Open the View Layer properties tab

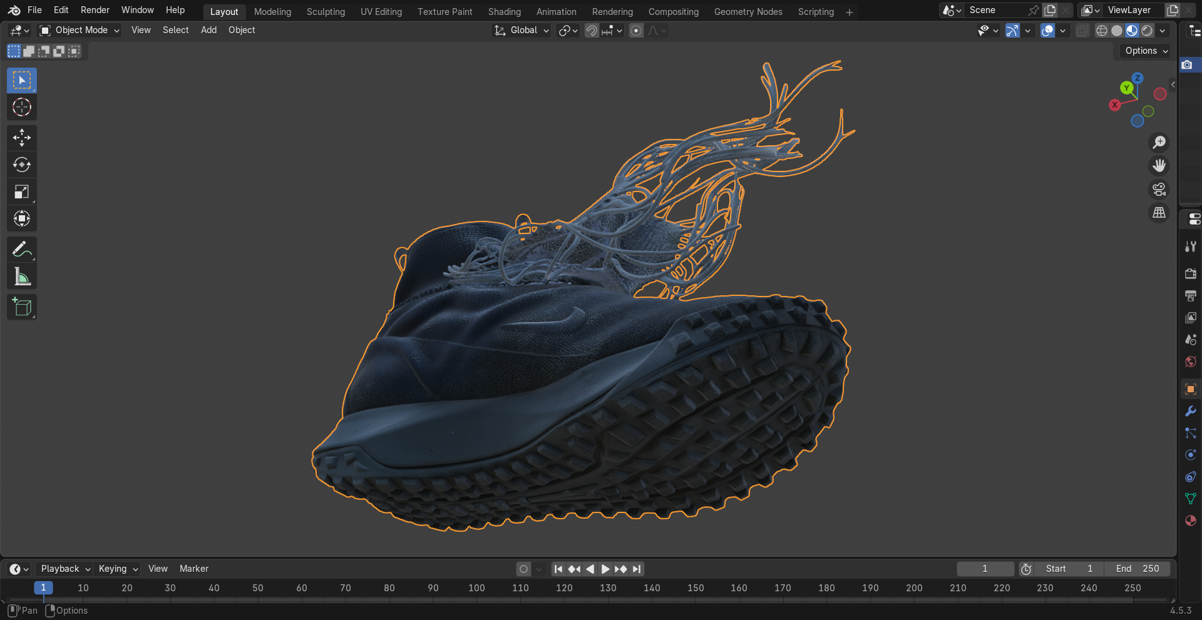pos(1191,317)
